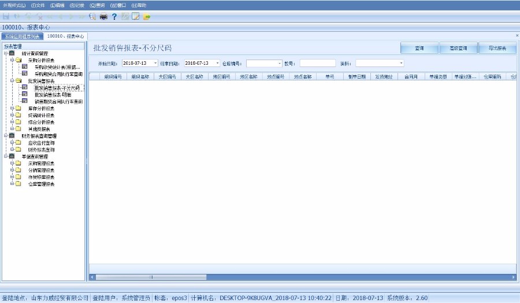
Task: Select 存货移库报表 tree folder
Action: click(x=41, y=177)
